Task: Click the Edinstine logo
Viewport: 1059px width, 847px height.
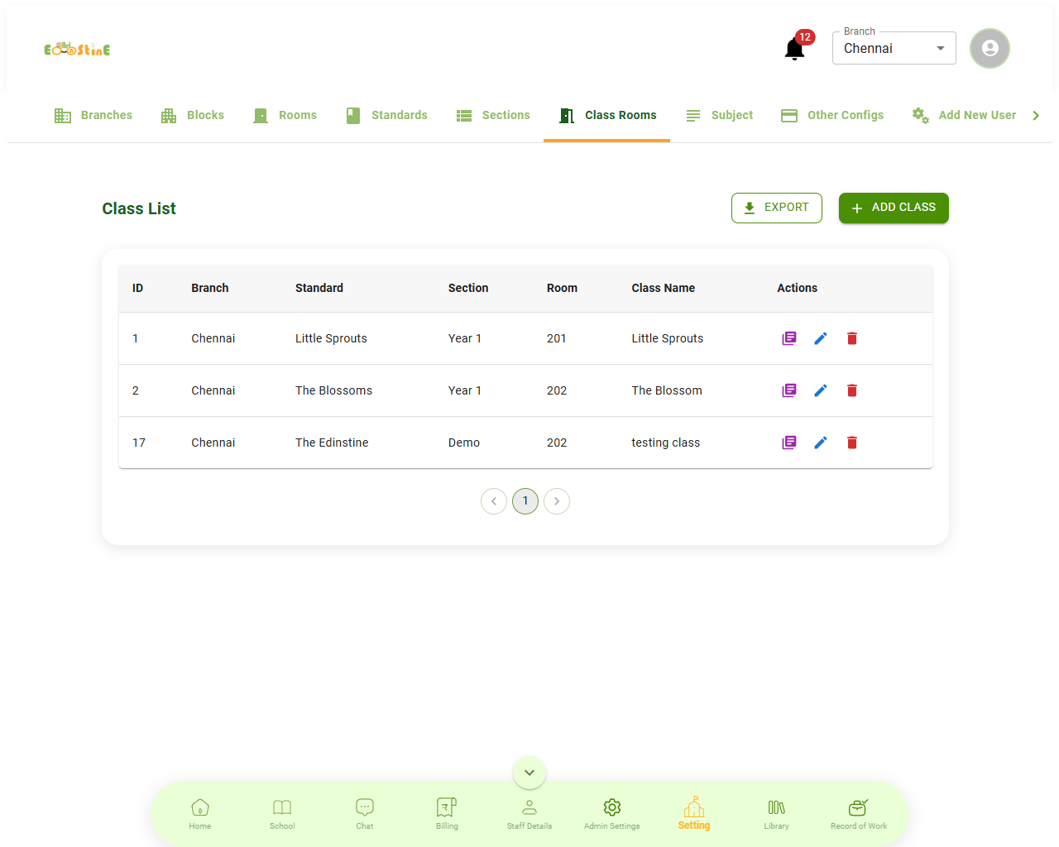Action: (x=77, y=49)
